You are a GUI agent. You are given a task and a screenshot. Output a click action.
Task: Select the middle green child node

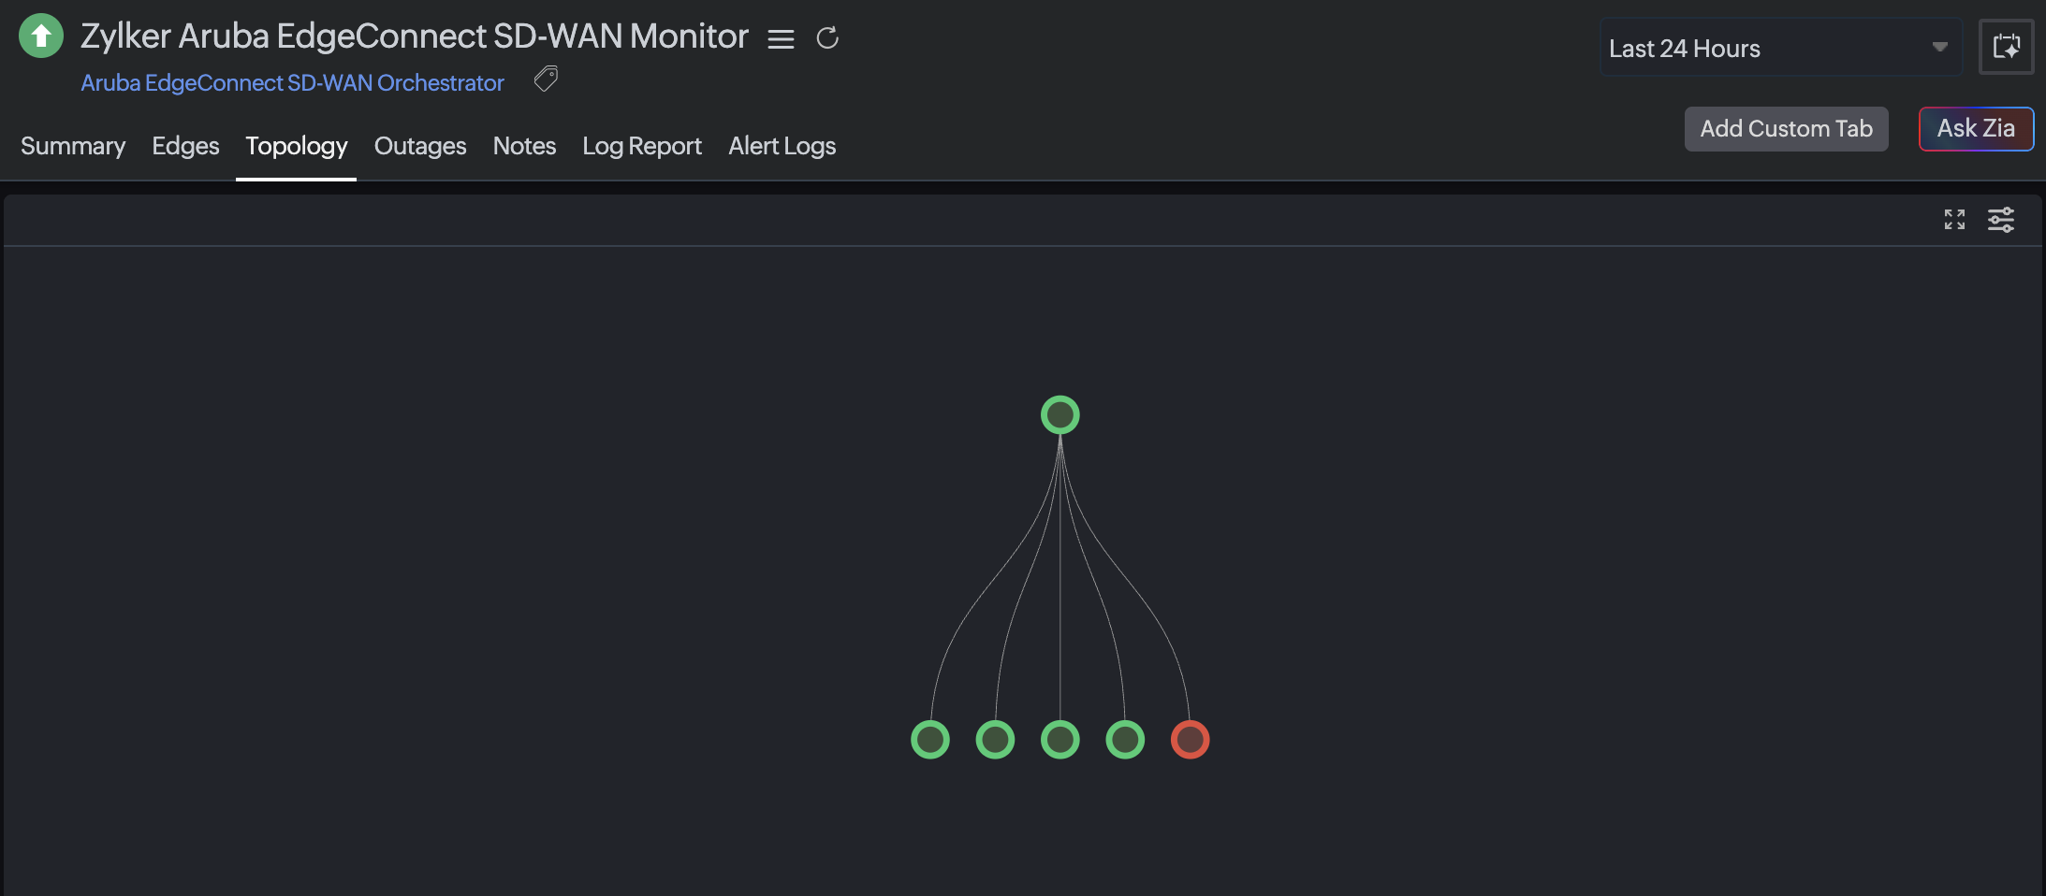point(1060,740)
